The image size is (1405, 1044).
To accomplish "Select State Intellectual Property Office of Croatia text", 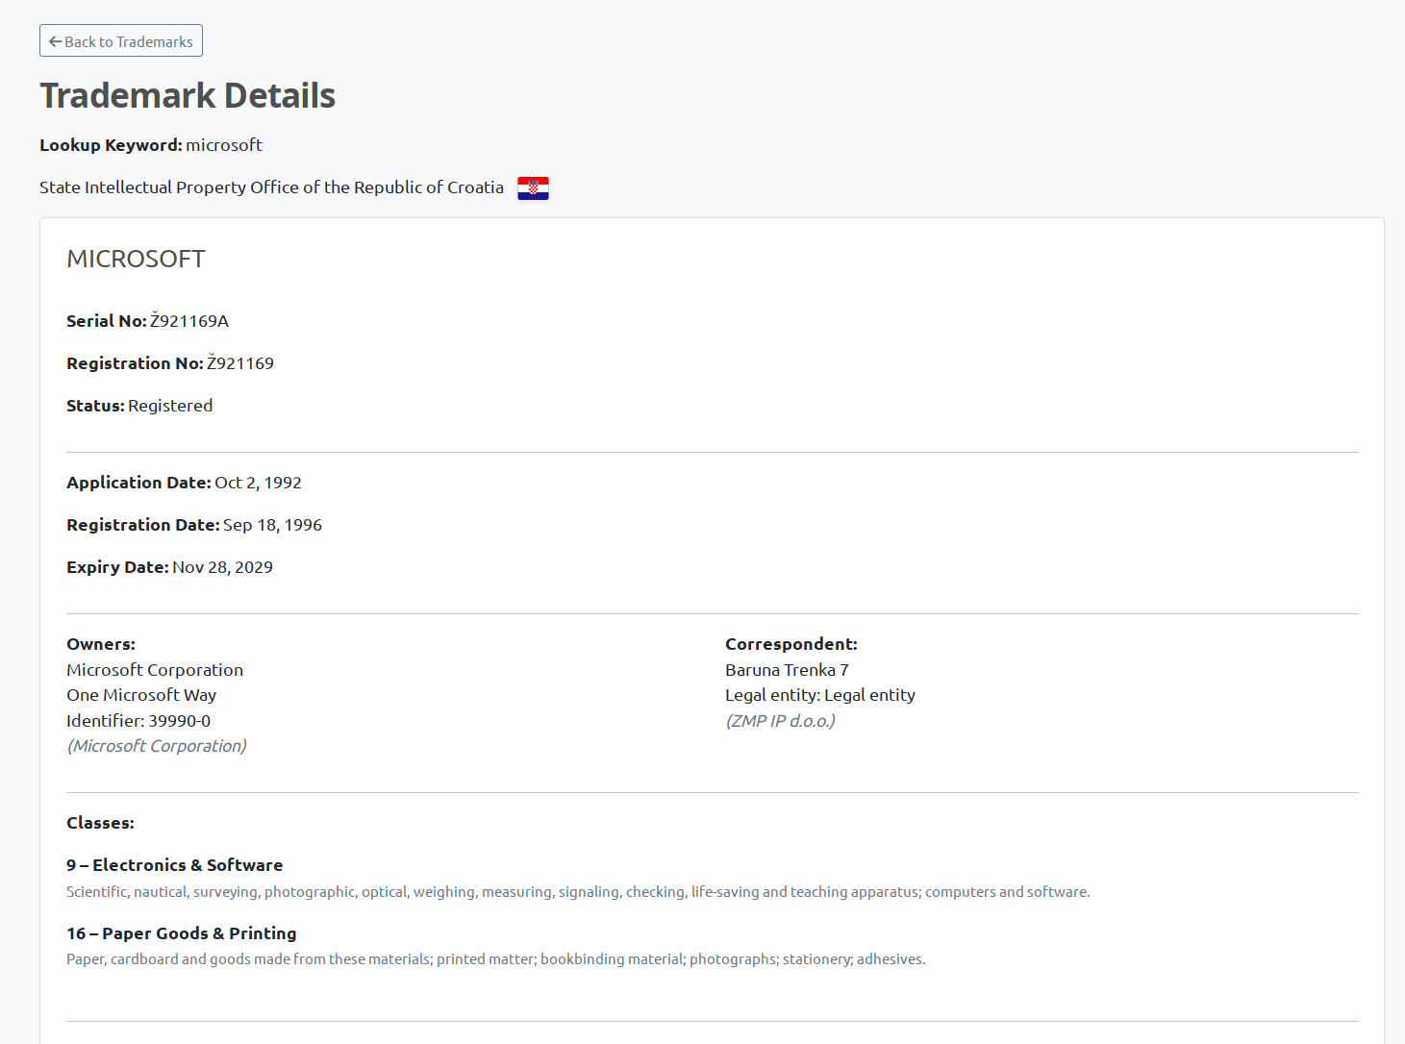I will 271,187.
